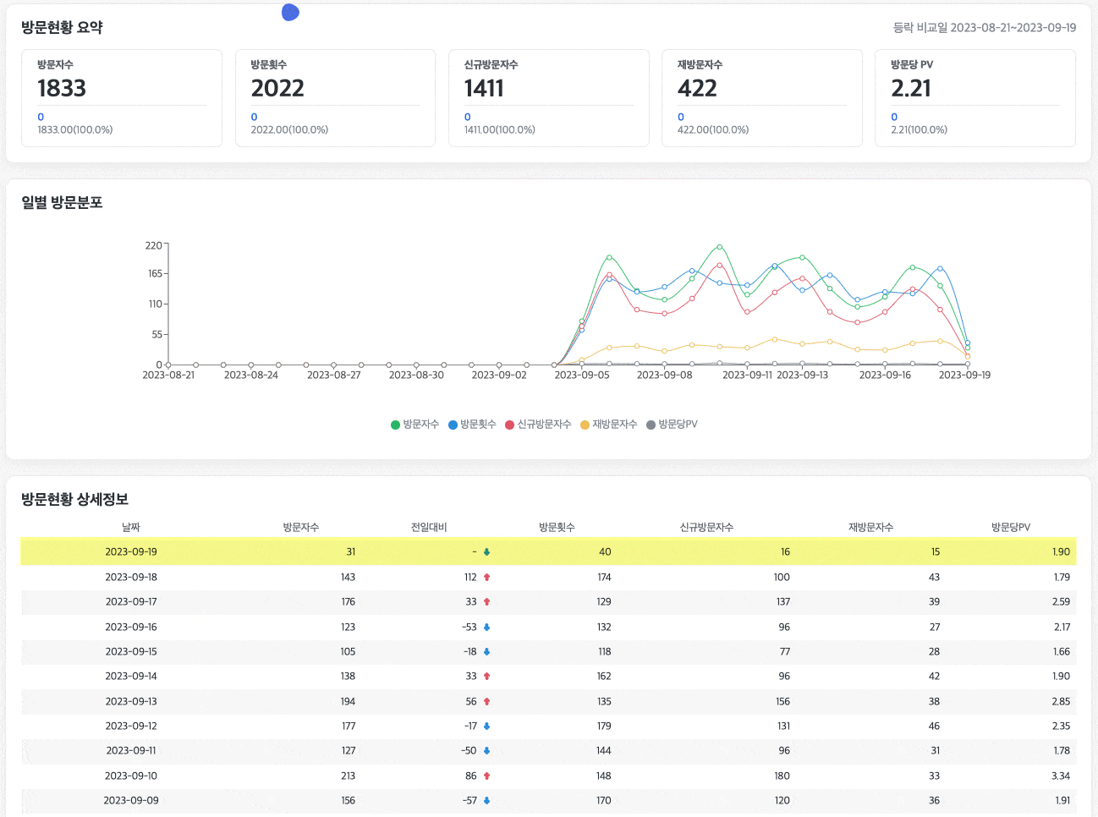Screen dimensions: 1098x817
Task: Click the red up arrow on the 2023-09-13 row
Action: pyautogui.click(x=485, y=701)
